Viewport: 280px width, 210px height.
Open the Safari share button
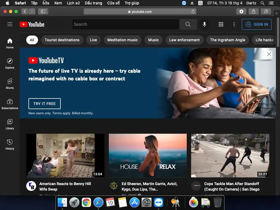tap(253, 11)
